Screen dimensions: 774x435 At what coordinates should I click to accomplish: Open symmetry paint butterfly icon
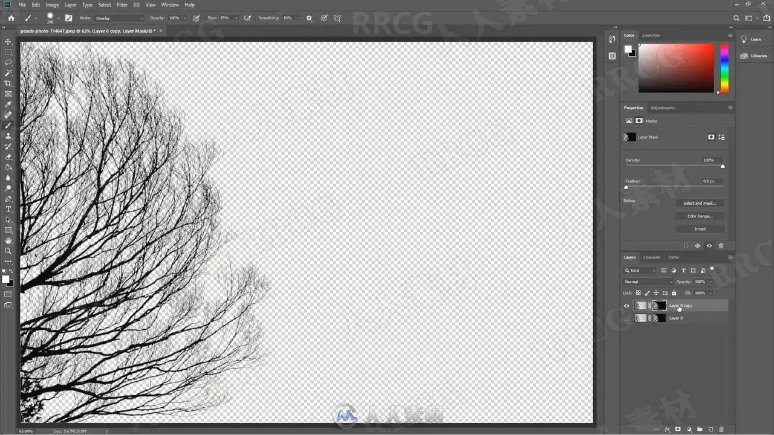point(338,18)
